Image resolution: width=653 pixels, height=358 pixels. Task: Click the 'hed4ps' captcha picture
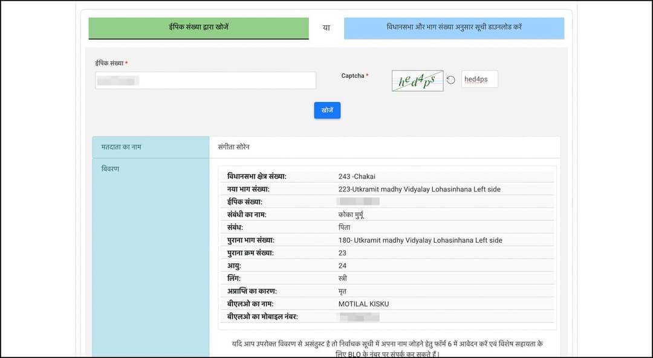[x=417, y=80]
